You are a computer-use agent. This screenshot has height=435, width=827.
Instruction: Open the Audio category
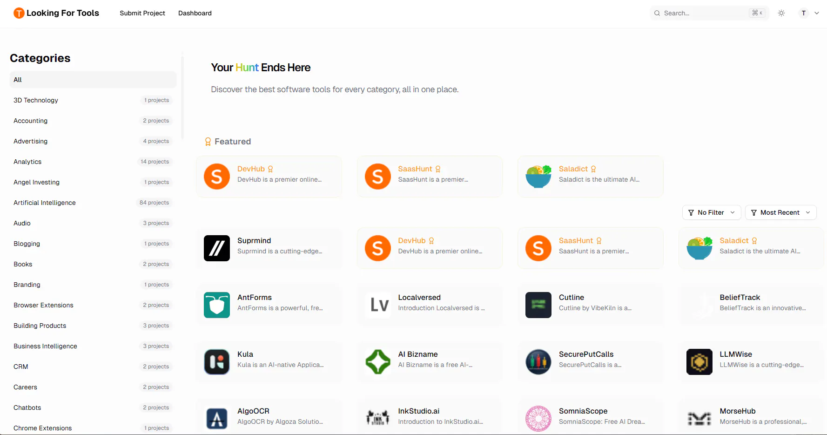pyautogui.click(x=93, y=223)
